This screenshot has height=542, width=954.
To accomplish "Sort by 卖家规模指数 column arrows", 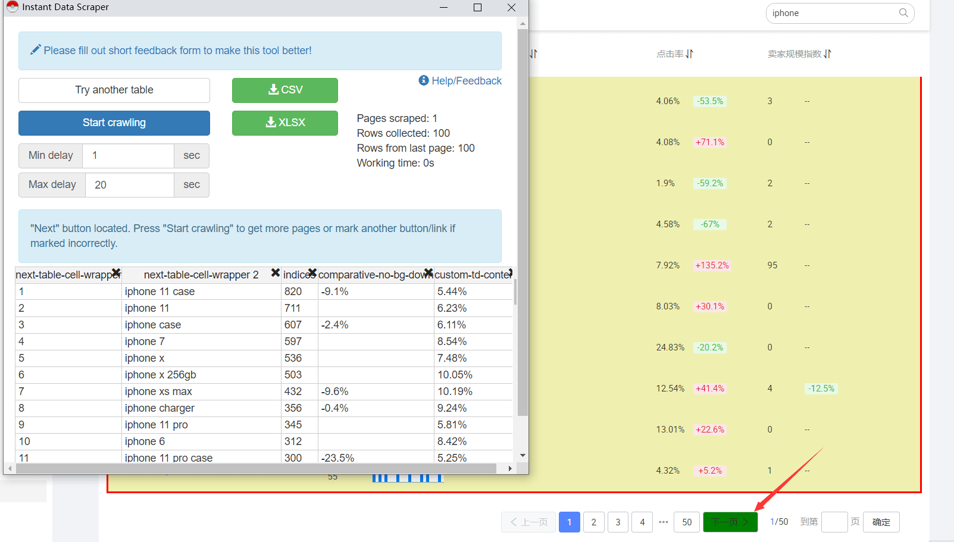I will (827, 54).
